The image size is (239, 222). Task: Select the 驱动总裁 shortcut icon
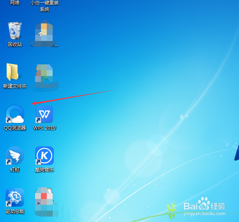coord(15,197)
